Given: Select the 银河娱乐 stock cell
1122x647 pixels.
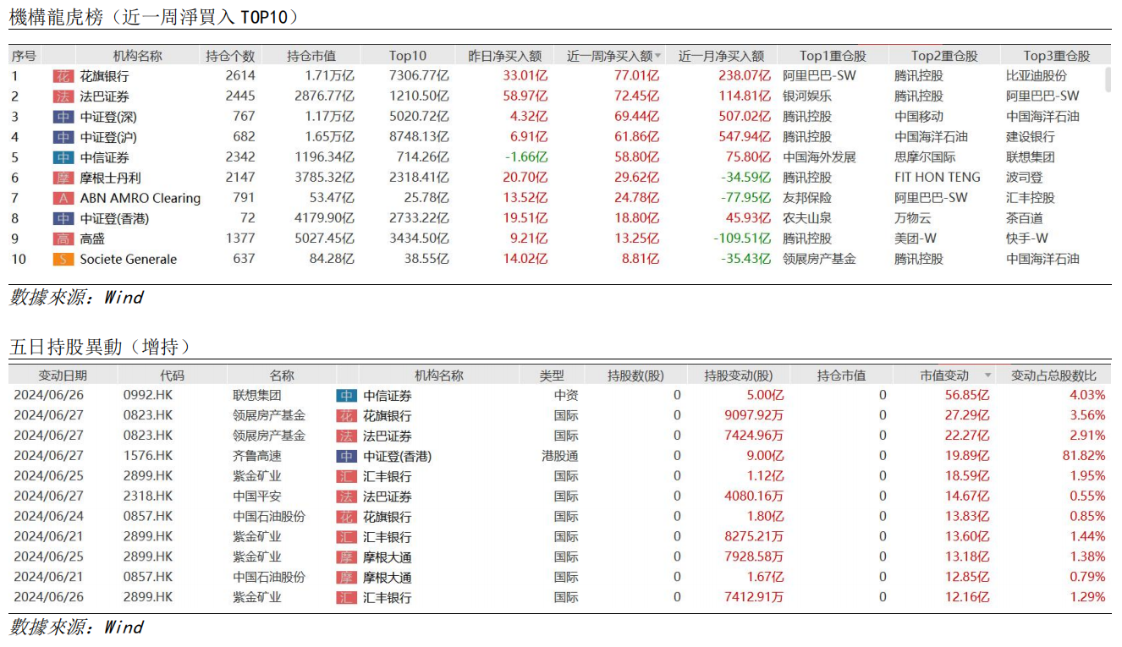Looking at the screenshot, I should click(x=807, y=96).
